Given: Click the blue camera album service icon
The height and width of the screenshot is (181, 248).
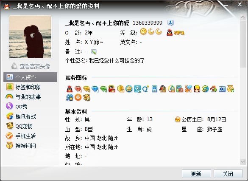Looking at the screenshot, I should coord(222,89).
